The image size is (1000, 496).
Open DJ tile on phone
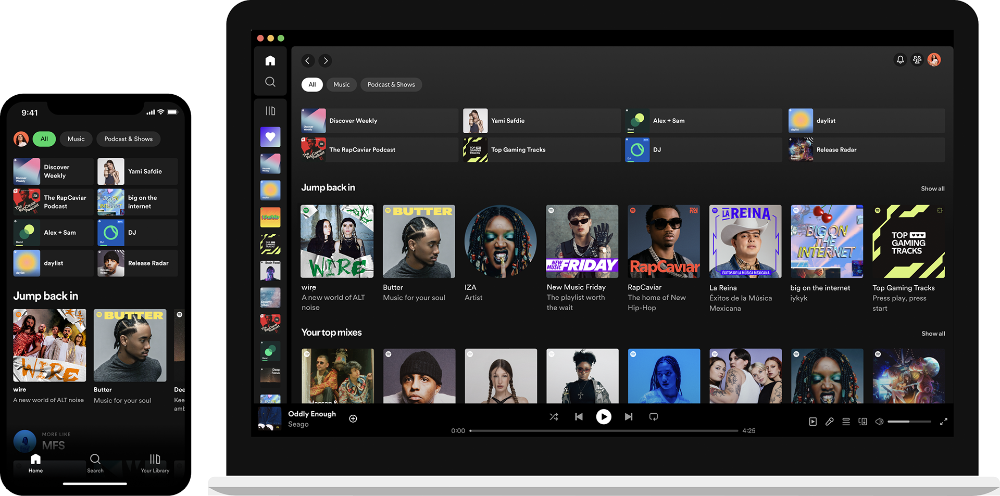pos(137,233)
